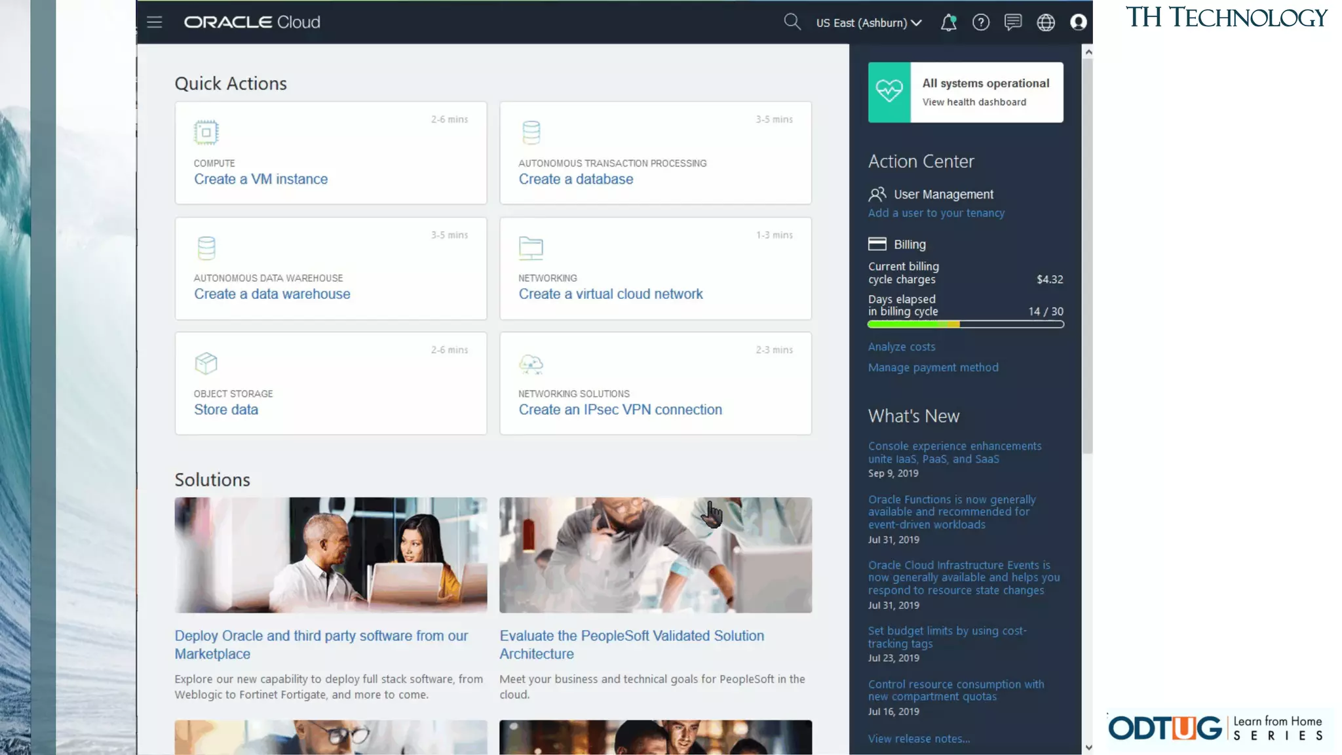
Task: Open the help question mark icon
Action: [980, 23]
